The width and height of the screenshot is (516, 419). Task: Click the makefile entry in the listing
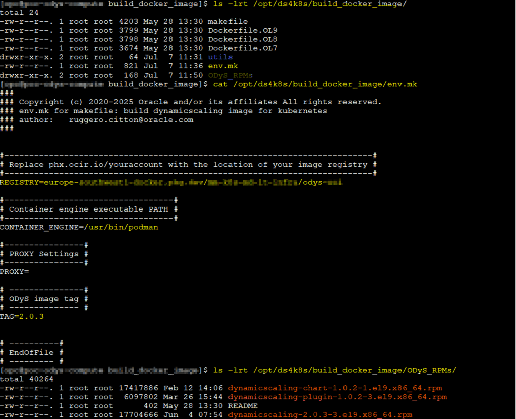(227, 21)
